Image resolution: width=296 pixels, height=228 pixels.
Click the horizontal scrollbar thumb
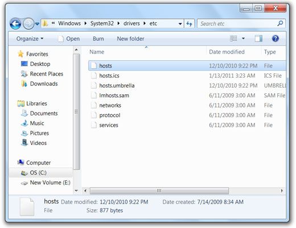click(x=159, y=190)
